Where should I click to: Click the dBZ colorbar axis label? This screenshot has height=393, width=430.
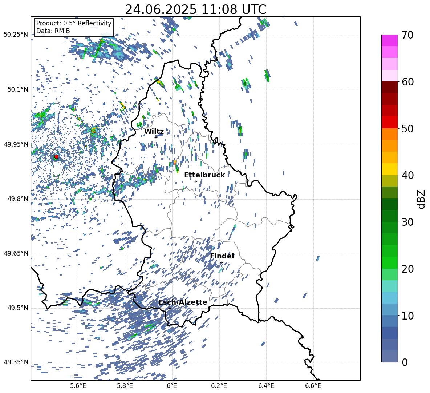point(422,199)
